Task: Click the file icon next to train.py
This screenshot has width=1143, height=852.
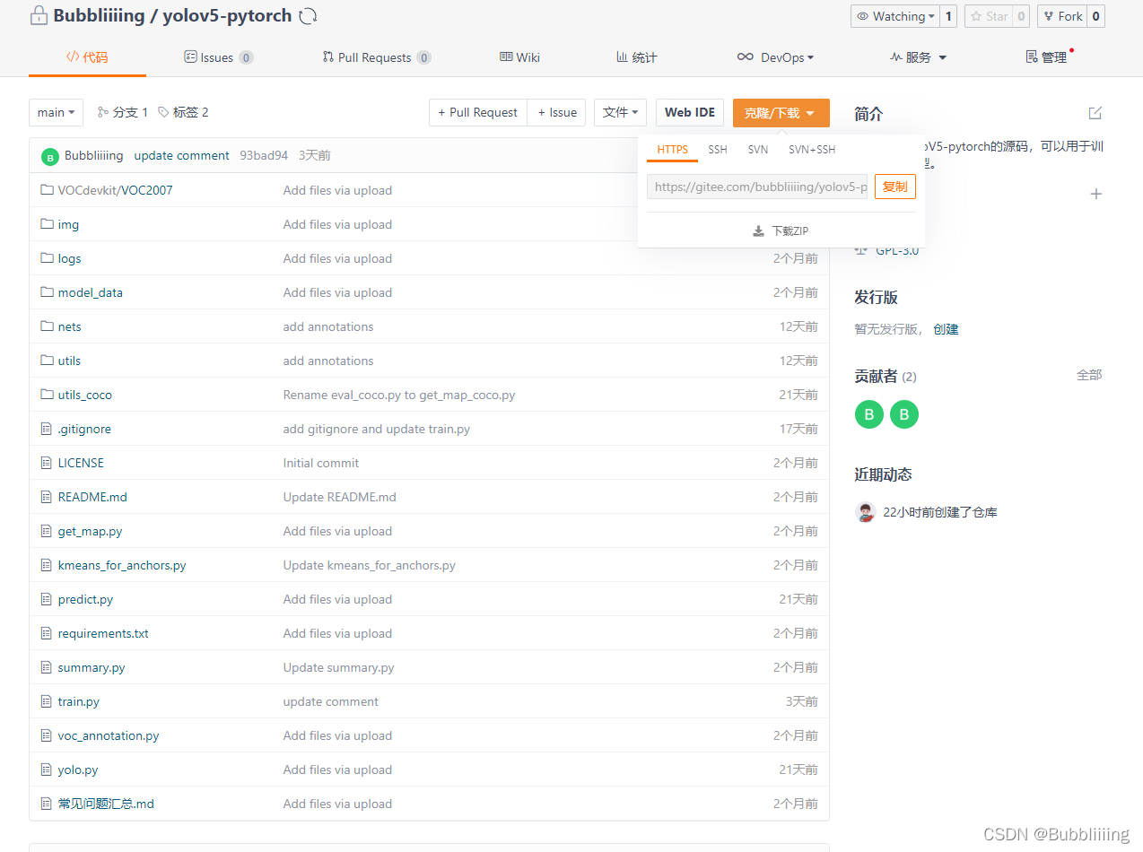Action: click(x=47, y=701)
